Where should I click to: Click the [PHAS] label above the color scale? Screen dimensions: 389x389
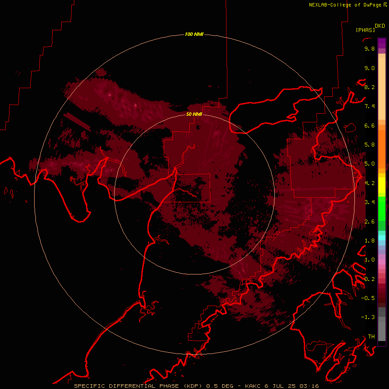[x=365, y=30]
